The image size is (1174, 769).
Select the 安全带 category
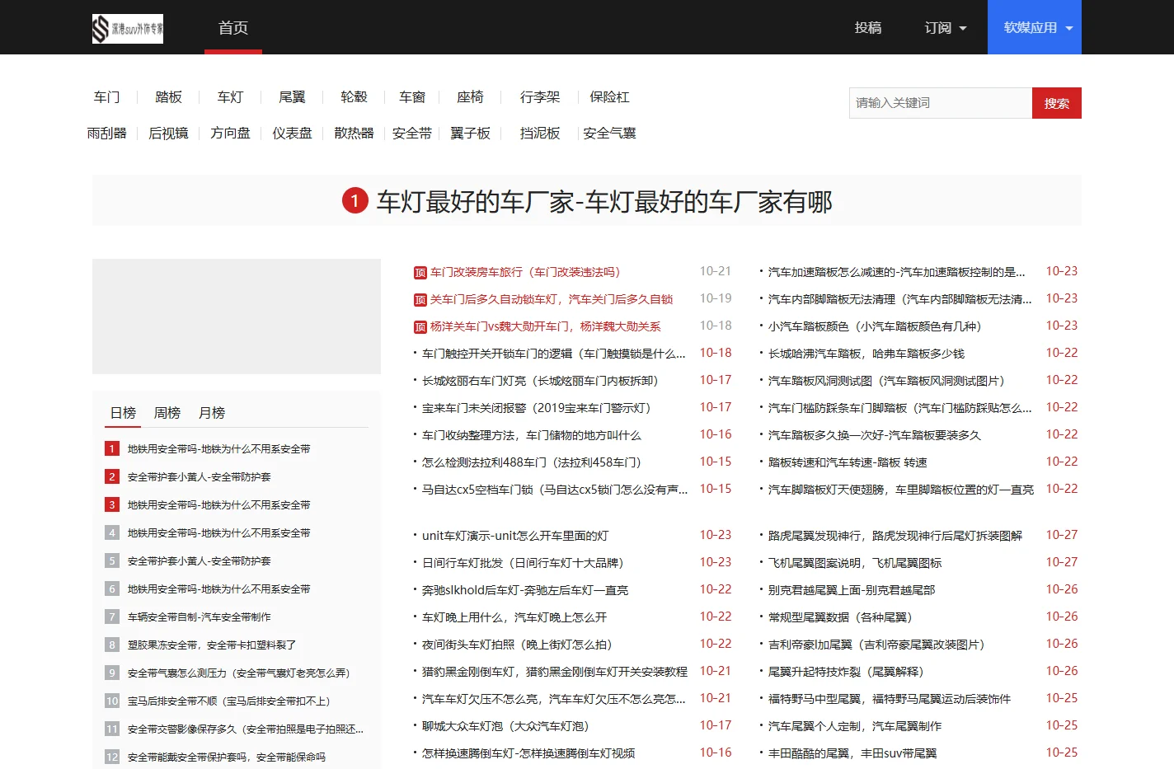tap(412, 134)
